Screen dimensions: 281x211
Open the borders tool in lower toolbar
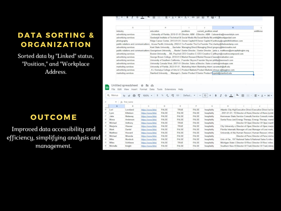click(x=243, y=96)
